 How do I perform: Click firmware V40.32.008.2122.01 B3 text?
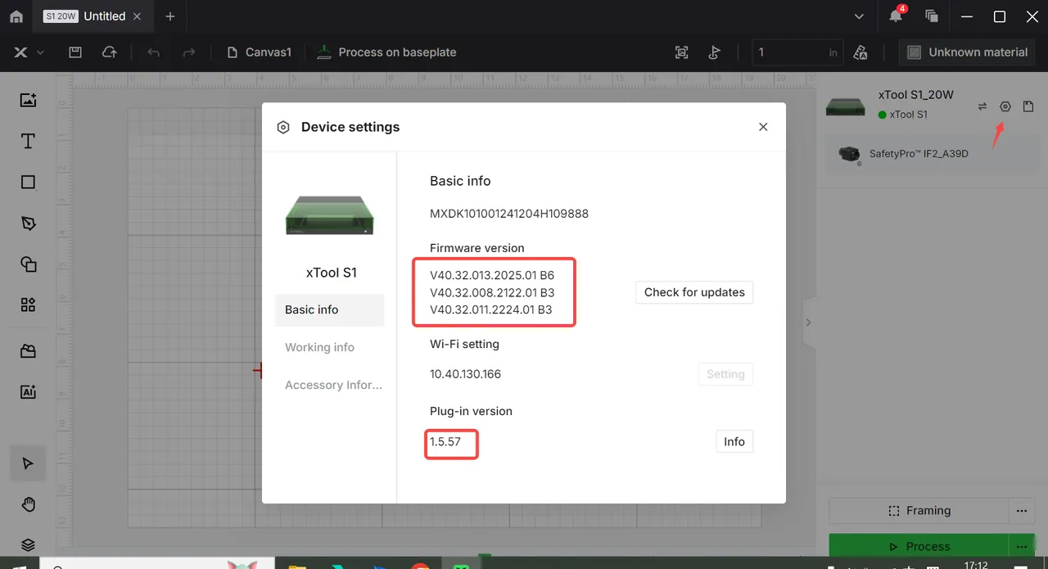[x=492, y=292]
